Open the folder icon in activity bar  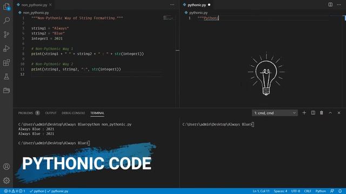click(x=6, y=91)
